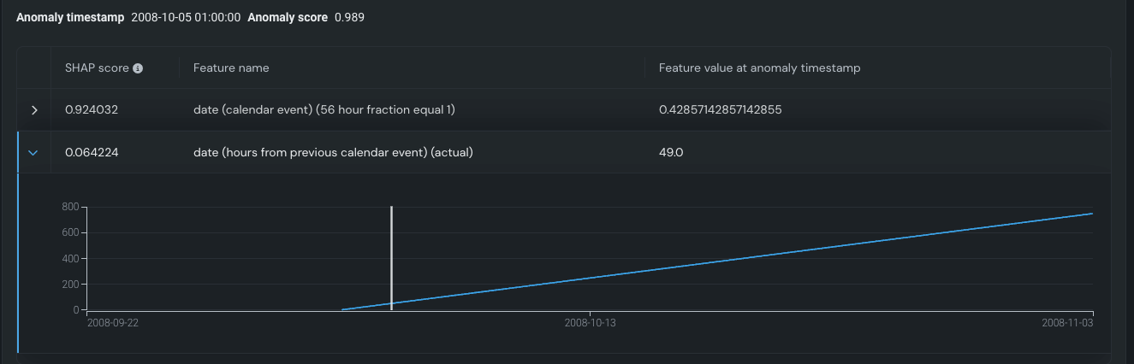Click the anomaly timestamp value 2008-10-05 01:00:00
1134x364 pixels.
[186, 17]
